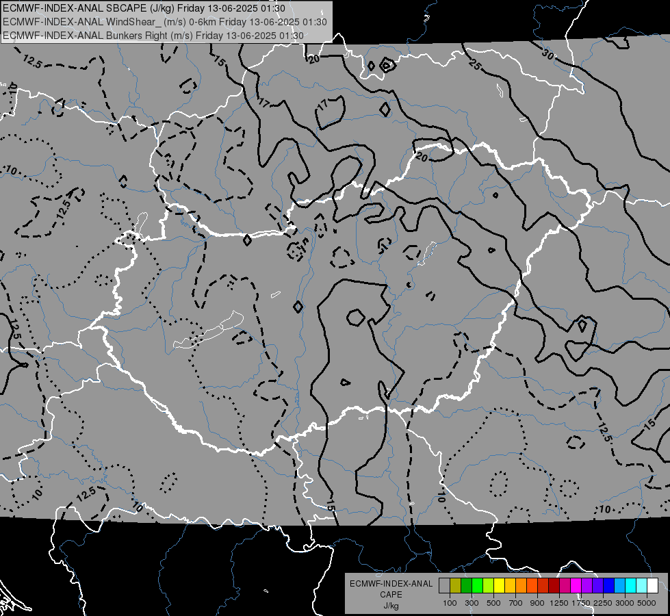Click the legend value 700
Viewport: 670px width, 616px height.
[516, 603]
